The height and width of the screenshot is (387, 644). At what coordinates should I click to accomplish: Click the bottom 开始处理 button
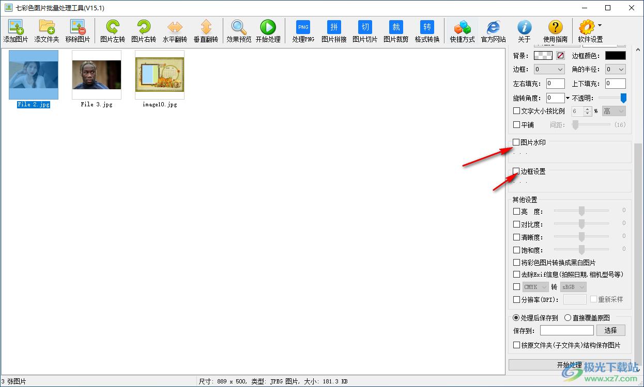click(570, 365)
